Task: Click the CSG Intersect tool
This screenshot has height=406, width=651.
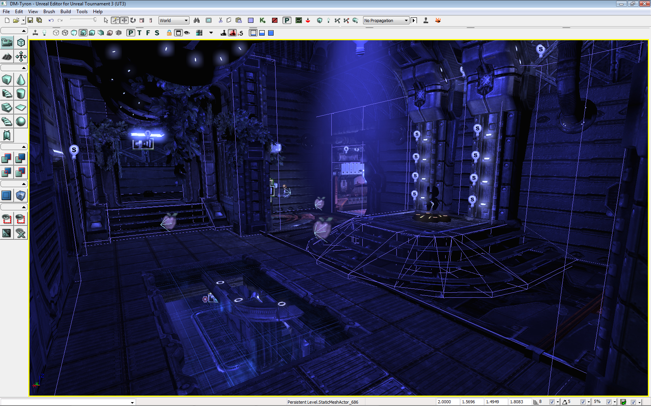Action: [x=7, y=172]
